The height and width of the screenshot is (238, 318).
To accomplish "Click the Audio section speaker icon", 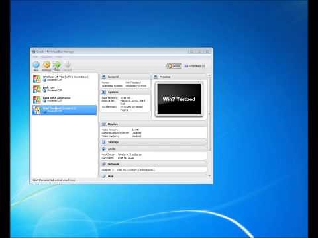I will [x=104, y=149].
